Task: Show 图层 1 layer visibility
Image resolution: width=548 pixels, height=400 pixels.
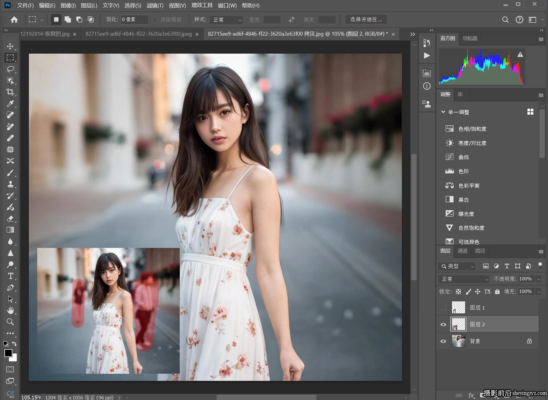Action: pos(443,308)
